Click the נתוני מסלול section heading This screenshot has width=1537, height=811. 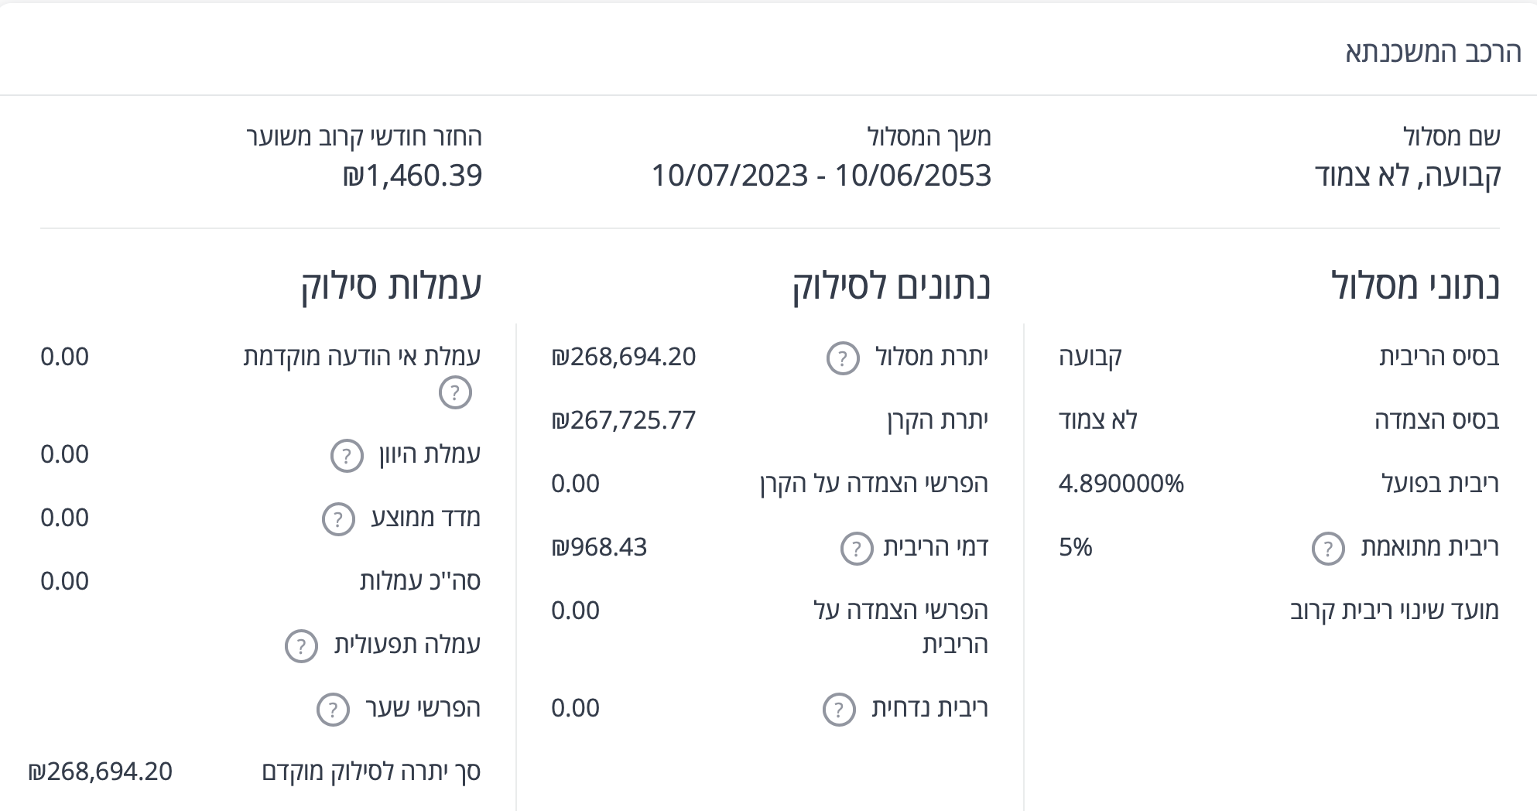pyautogui.click(x=1415, y=285)
